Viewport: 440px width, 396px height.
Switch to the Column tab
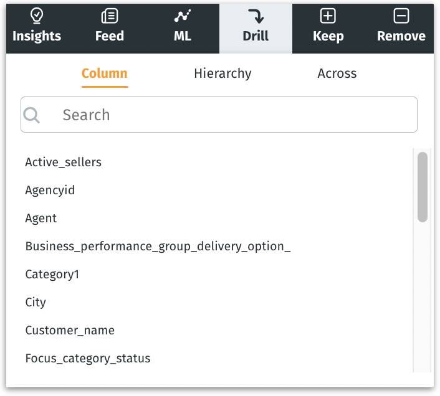(x=104, y=73)
